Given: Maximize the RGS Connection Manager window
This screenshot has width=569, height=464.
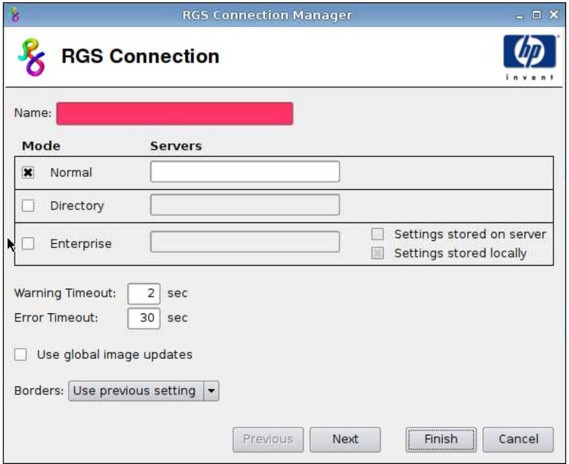Looking at the screenshot, I should (536, 15).
